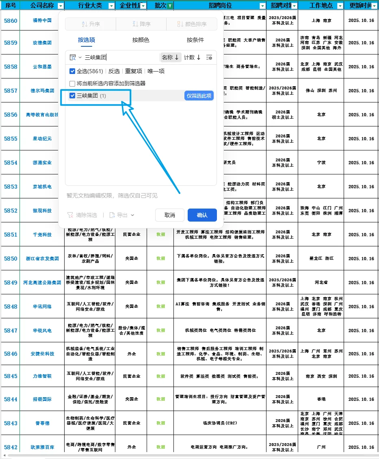The height and width of the screenshot is (459, 379).
Task: Open the 公司名称 column filter dropdown
Action: 61,6
